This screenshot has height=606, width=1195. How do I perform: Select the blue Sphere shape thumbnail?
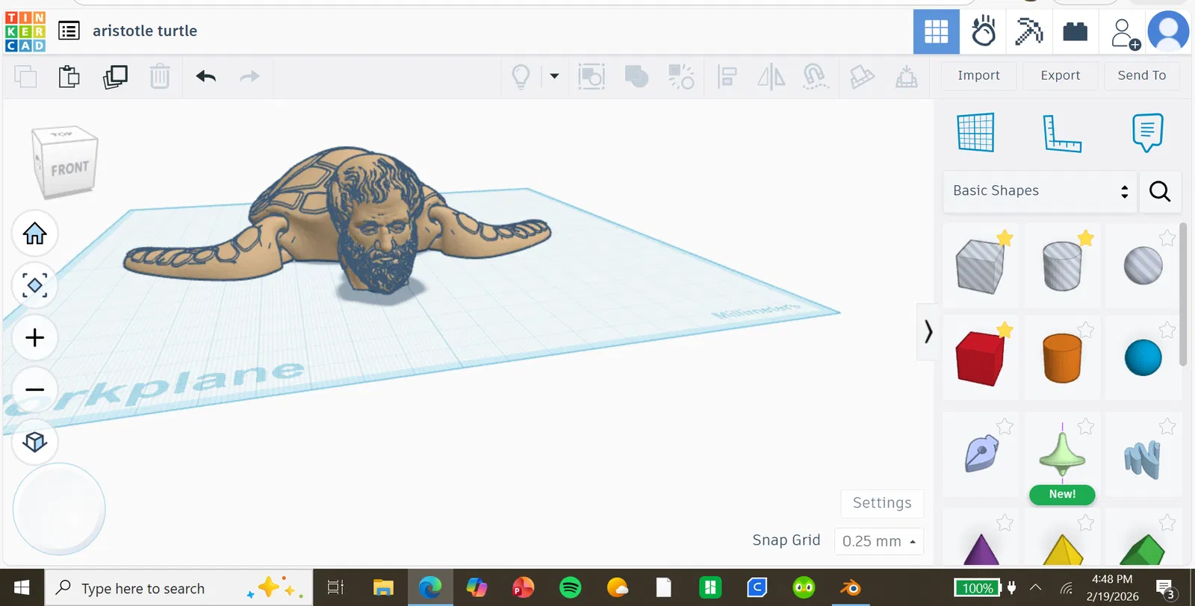(x=1143, y=358)
